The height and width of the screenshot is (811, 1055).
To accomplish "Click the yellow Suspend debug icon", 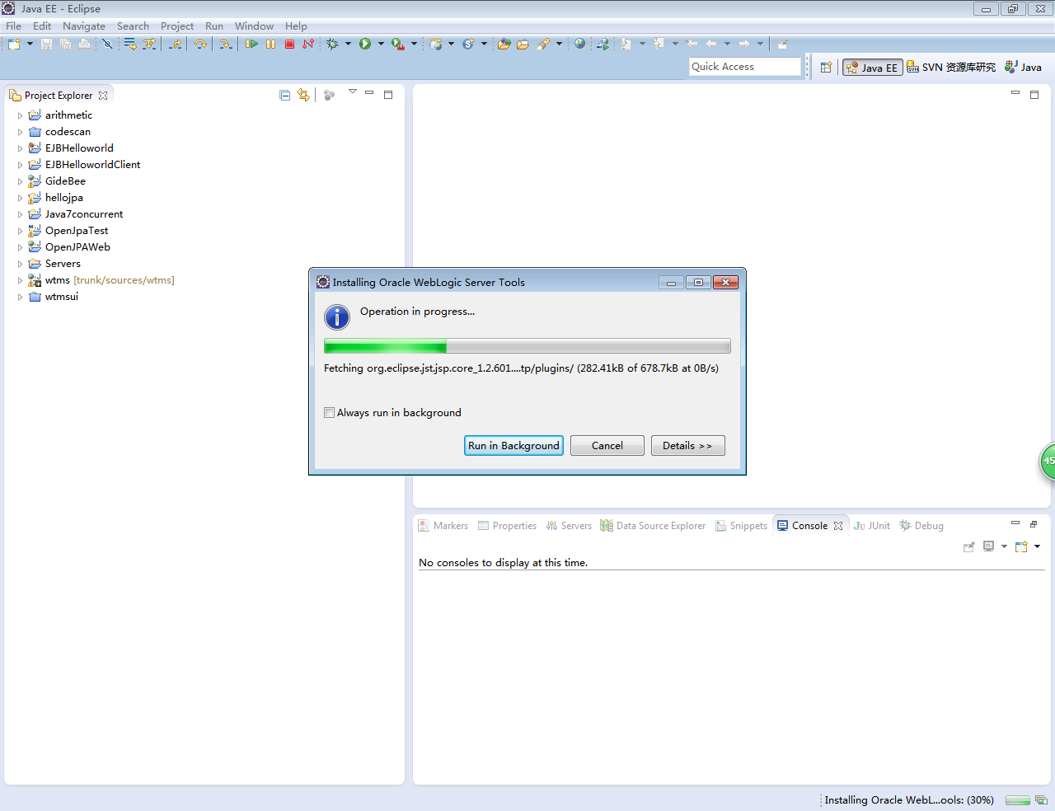I will pos(270,44).
